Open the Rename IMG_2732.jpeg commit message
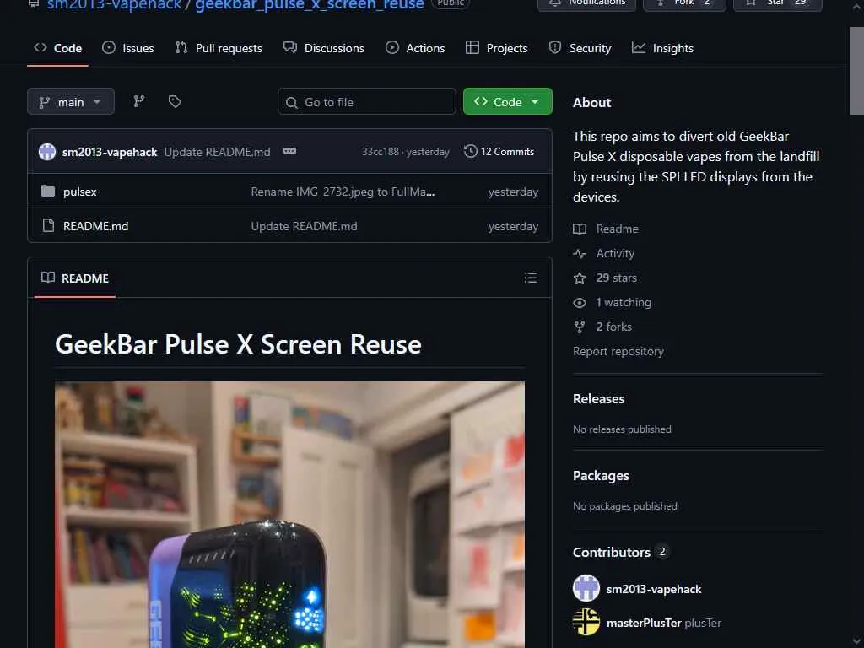864x648 pixels. tap(343, 192)
